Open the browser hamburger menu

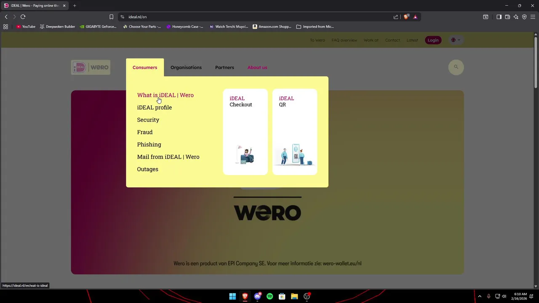pyautogui.click(x=533, y=17)
